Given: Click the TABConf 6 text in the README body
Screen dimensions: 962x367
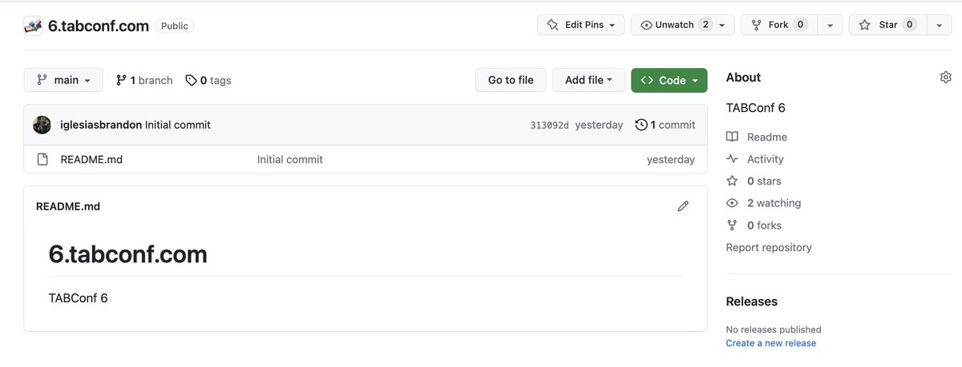Looking at the screenshot, I should coord(78,298).
